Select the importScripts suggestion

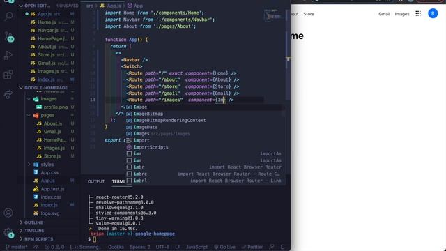(x=205, y=147)
